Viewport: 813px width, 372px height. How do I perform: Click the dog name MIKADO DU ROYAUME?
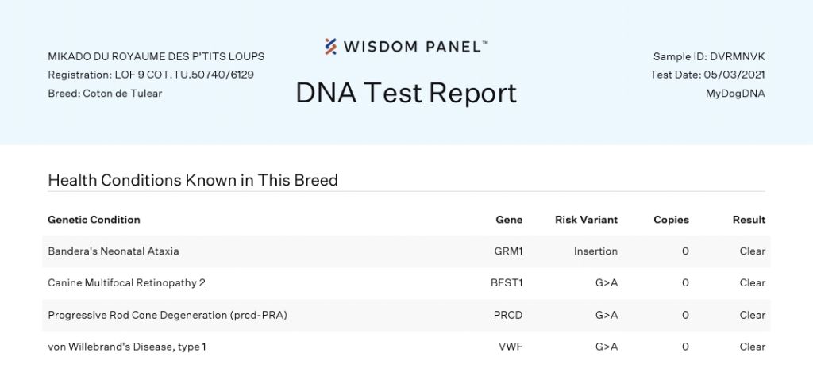(x=156, y=56)
